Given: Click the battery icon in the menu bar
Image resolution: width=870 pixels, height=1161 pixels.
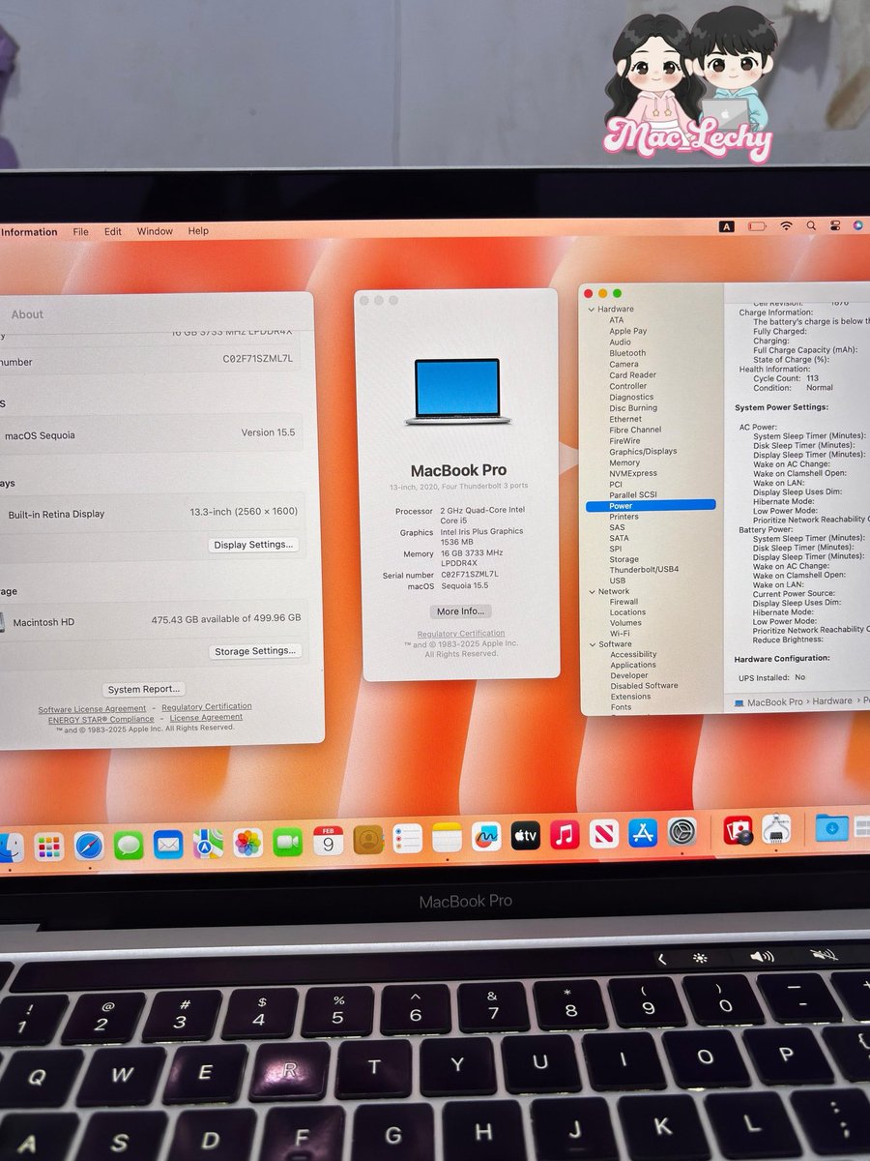Looking at the screenshot, I should 757,225.
